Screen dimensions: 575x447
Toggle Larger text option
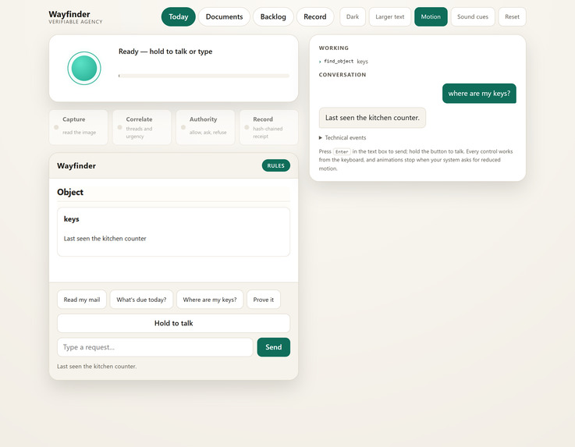click(x=390, y=17)
